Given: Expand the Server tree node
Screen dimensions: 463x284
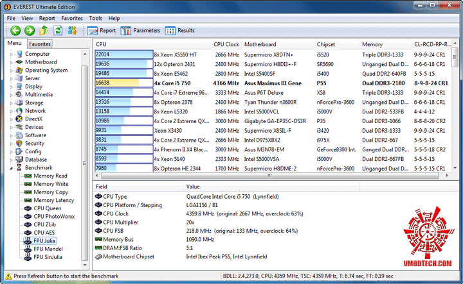Looking at the screenshot, I should [11, 79].
